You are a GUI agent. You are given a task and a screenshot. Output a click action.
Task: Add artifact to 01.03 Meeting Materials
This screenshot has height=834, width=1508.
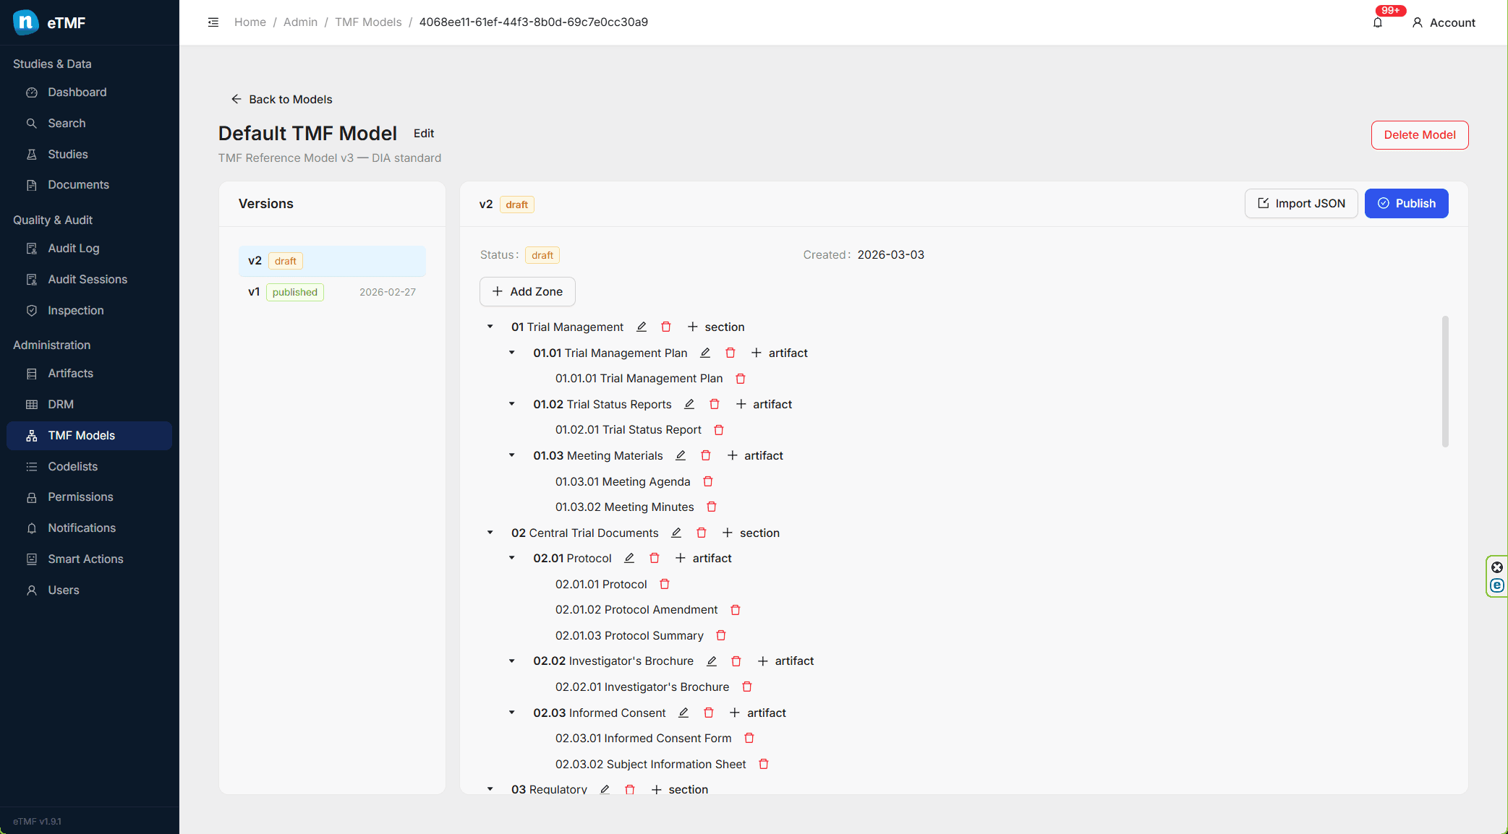(x=755, y=455)
